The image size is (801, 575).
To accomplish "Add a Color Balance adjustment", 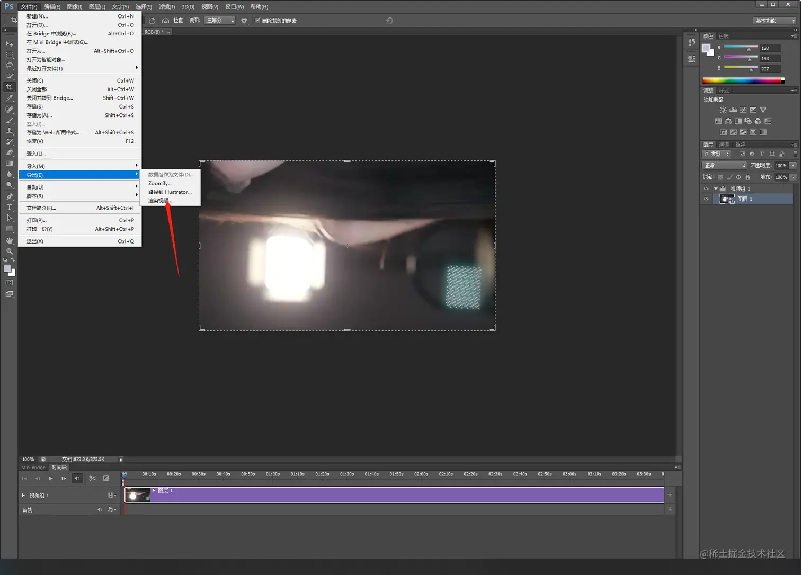I will tap(728, 121).
